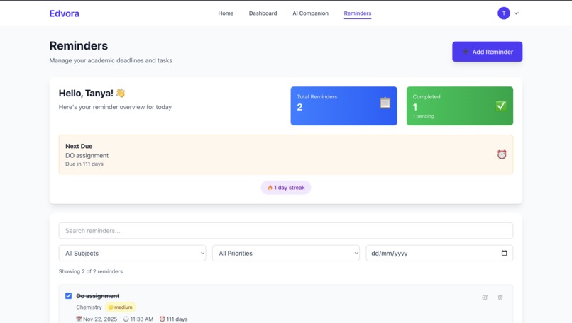Screen dimensions: 572x323
Task: Click the alarm icon beside 111 days
Action: pos(162,319)
